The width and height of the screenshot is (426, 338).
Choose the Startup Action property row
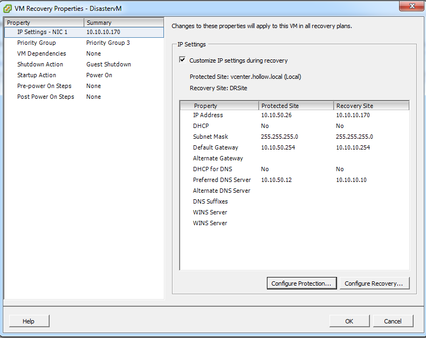pyautogui.click(x=36, y=75)
